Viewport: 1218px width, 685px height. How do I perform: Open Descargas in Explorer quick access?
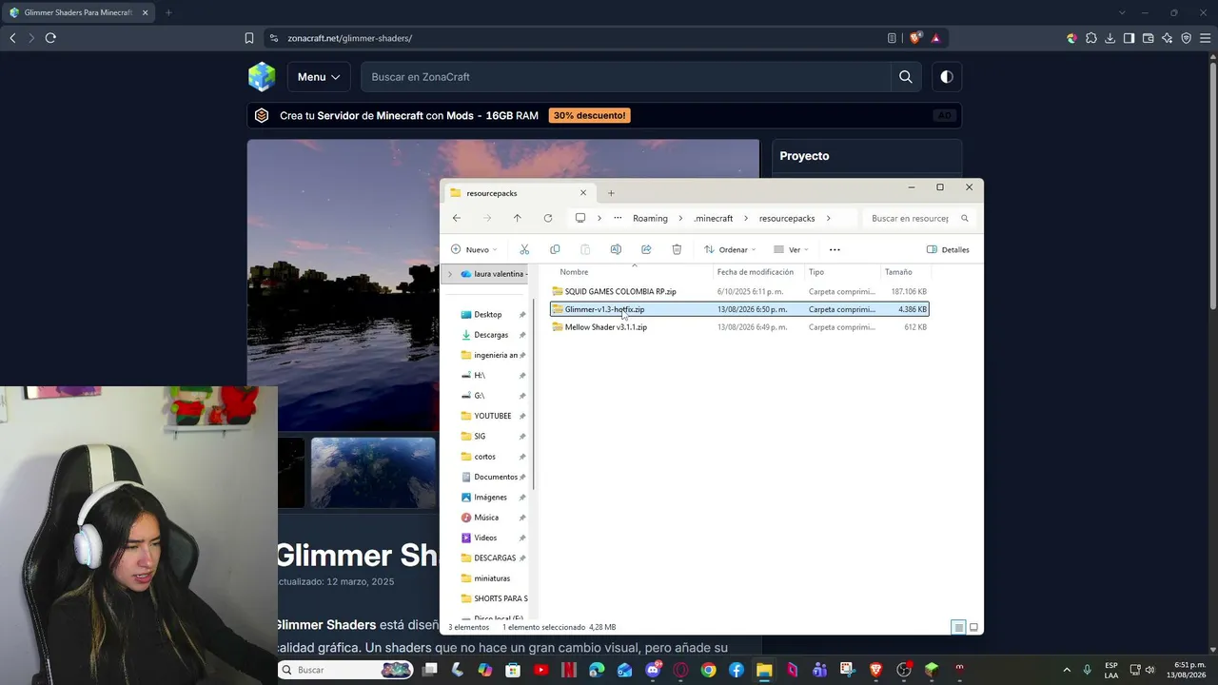pos(491,335)
